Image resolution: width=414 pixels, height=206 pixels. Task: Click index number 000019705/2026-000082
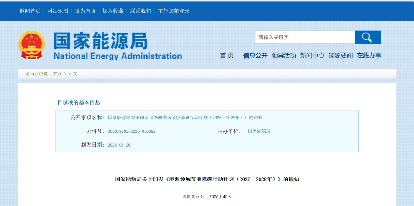coord(131,131)
